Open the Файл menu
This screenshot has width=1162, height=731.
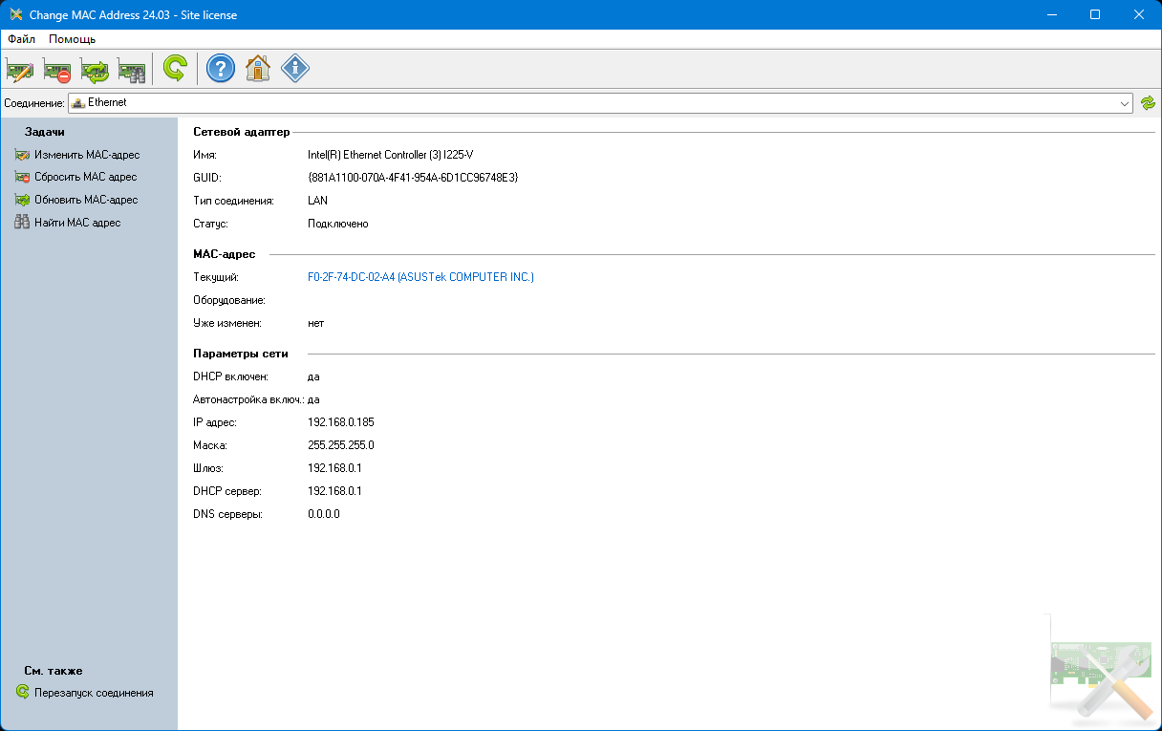click(21, 39)
